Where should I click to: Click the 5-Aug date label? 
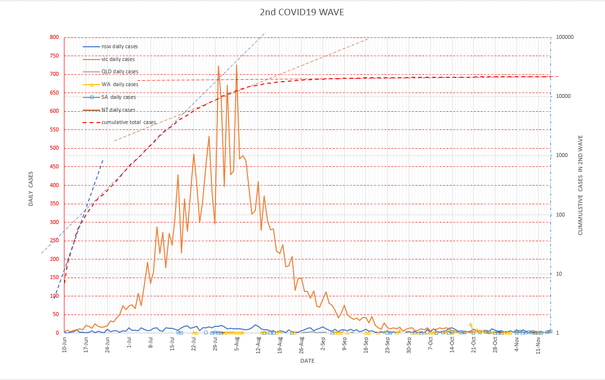(237, 345)
